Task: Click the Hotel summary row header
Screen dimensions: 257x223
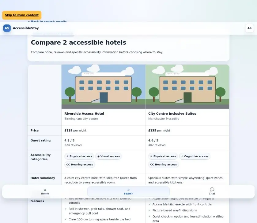Action: [43, 178]
